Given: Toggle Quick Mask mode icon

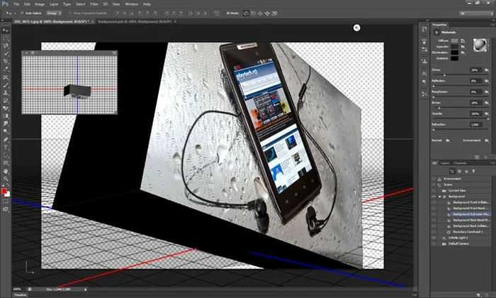Looking at the screenshot, I should tap(6, 201).
